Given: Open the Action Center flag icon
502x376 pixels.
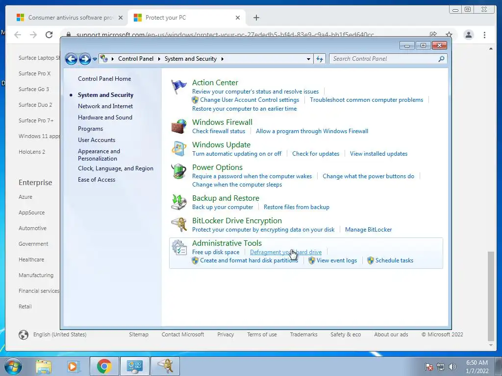Looking at the screenshot, I should pos(178,87).
